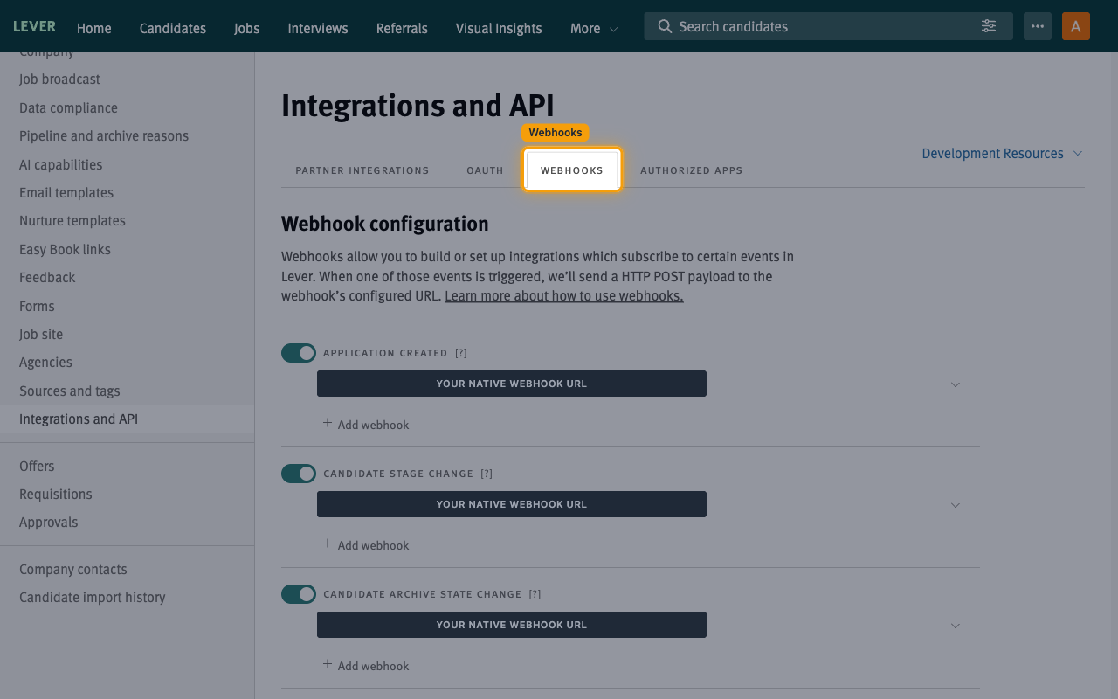Expand the More menu in top navigation
The height and width of the screenshot is (699, 1118).
594,28
